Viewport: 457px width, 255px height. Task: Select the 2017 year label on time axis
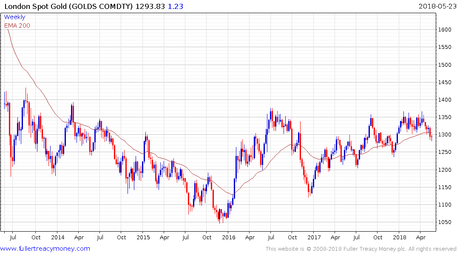(314, 237)
